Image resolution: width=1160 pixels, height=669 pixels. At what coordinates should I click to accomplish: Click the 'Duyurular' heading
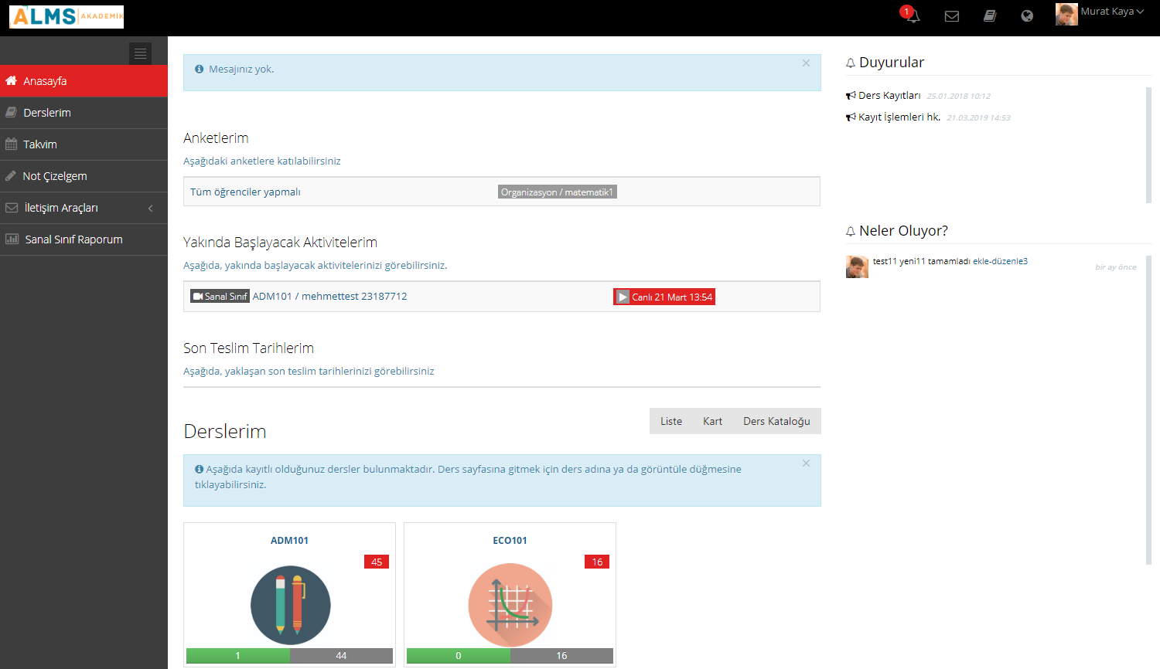892,63
